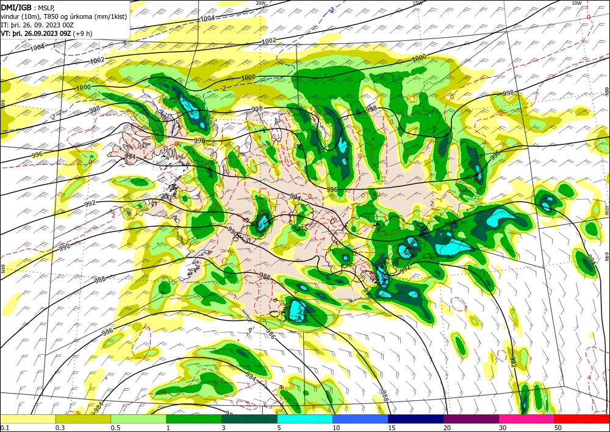Choose the purple 20–30 legend swatch
610x432 pixels.
tap(471, 419)
